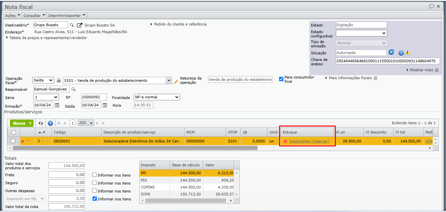
Task: Click the search icon beside Responsável field
Action: [74, 89]
